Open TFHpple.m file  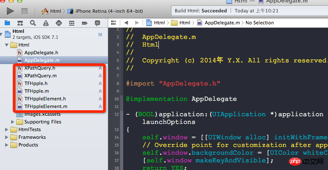point(33,91)
